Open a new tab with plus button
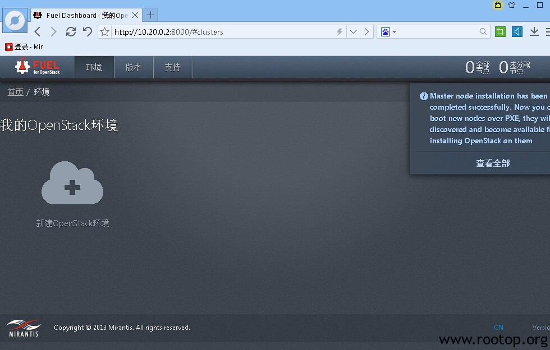 pyautogui.click(x=150, y=15)
